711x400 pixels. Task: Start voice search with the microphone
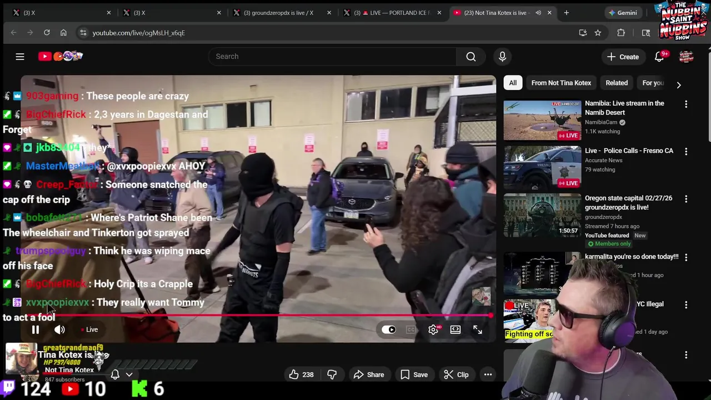[502, 56]
